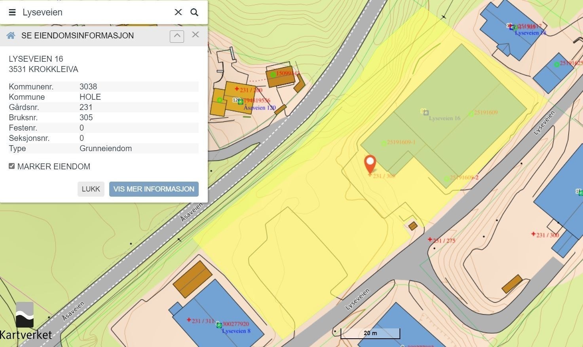
Task: Click the green point at building 25191609
Action: pyautogui.click(x=471, y=114)
